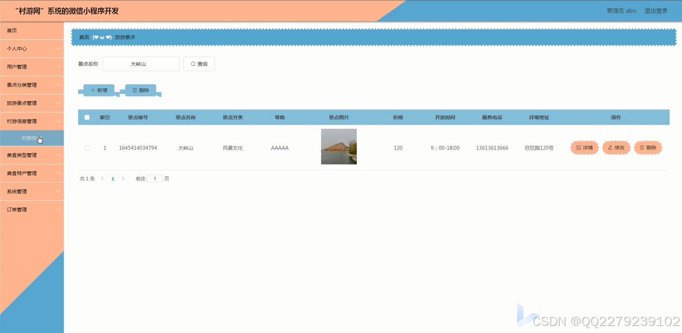Click the trash icon on the row 删除 button
682x333 pixels.
[641, 147]
